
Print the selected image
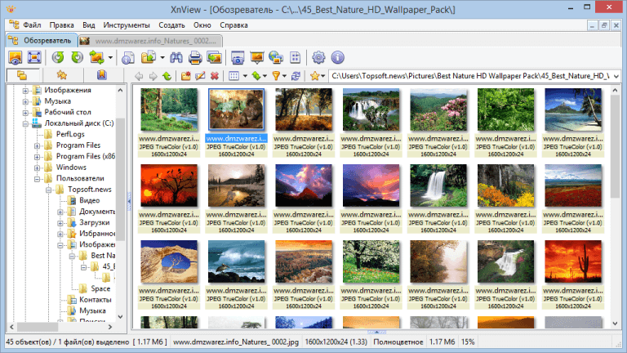195,58
